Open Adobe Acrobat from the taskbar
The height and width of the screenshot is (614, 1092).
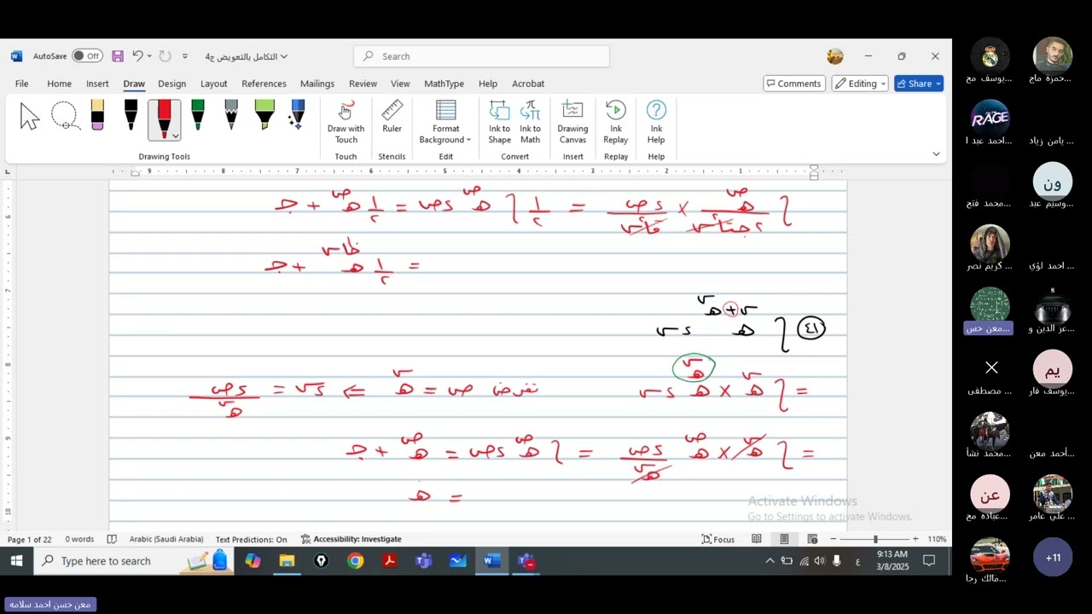(x=389, y=560)
